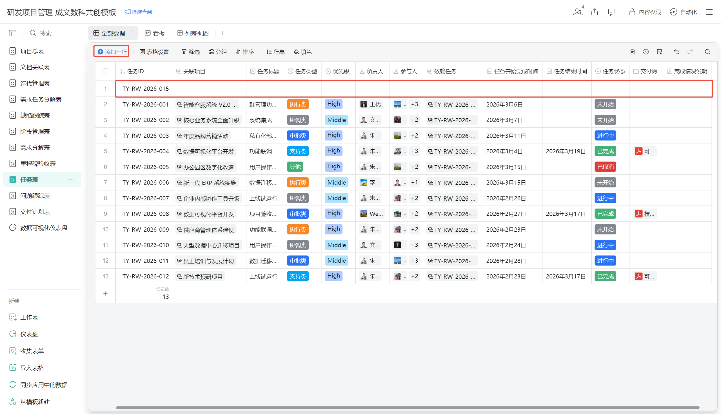Click the share upload icon
721x414 pixels.
(x=595, y=12)
